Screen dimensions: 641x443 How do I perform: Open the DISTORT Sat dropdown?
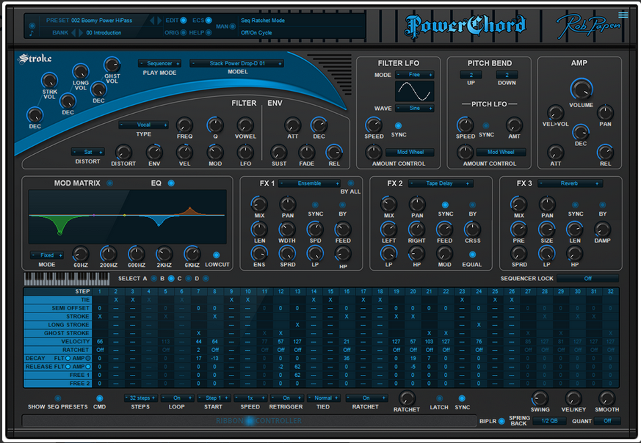tap(88, 152)
